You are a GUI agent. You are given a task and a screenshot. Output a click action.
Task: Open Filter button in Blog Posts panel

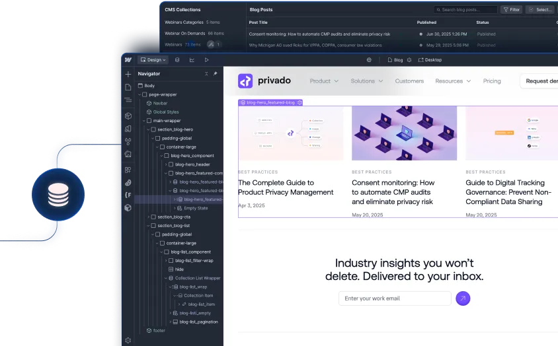(x=511, y=10)
